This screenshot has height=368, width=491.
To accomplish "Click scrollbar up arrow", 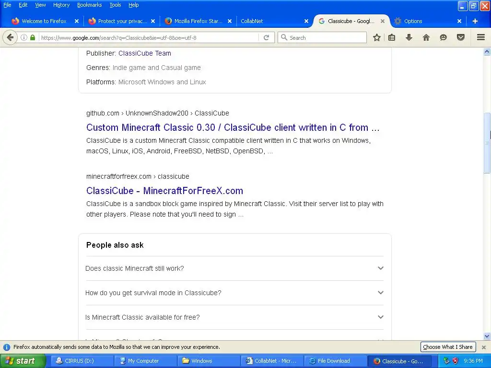I will point(487,52).
